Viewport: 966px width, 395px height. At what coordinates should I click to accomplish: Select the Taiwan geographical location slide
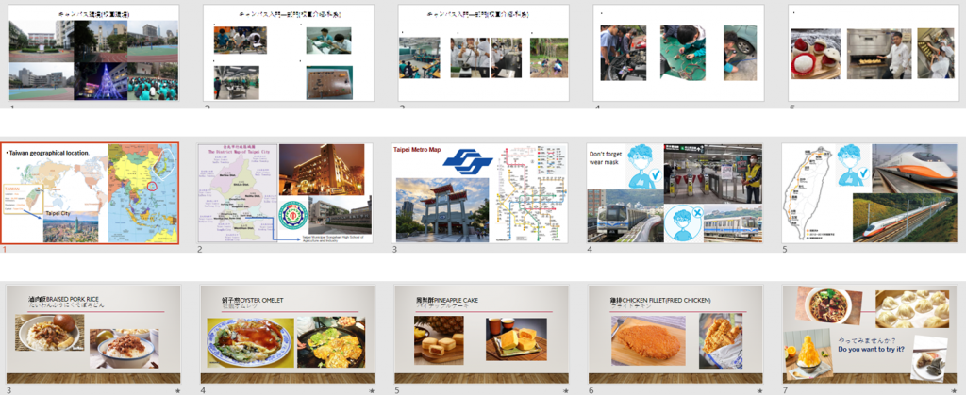tap(90, 193)
